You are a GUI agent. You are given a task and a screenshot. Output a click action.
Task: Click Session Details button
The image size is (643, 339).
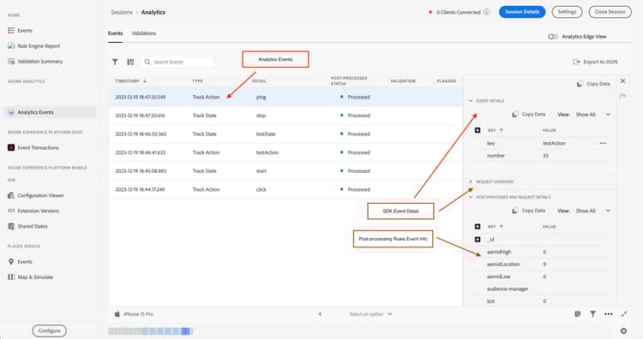(522, 12)
